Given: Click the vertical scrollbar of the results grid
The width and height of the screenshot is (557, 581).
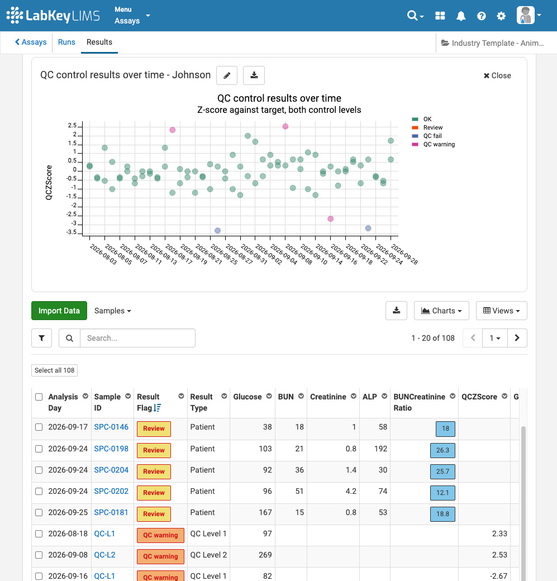Looking at the screenshot, I should (523, 503).
